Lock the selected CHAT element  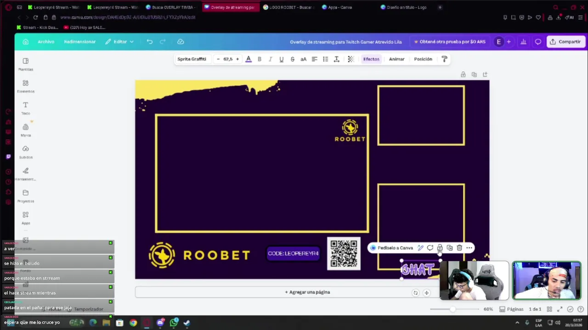[x=440, y=248]
